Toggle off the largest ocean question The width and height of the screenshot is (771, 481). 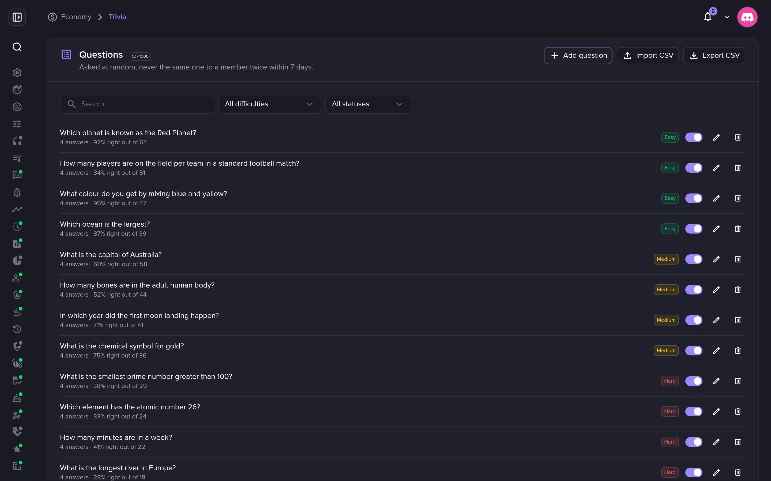point(694,229)
